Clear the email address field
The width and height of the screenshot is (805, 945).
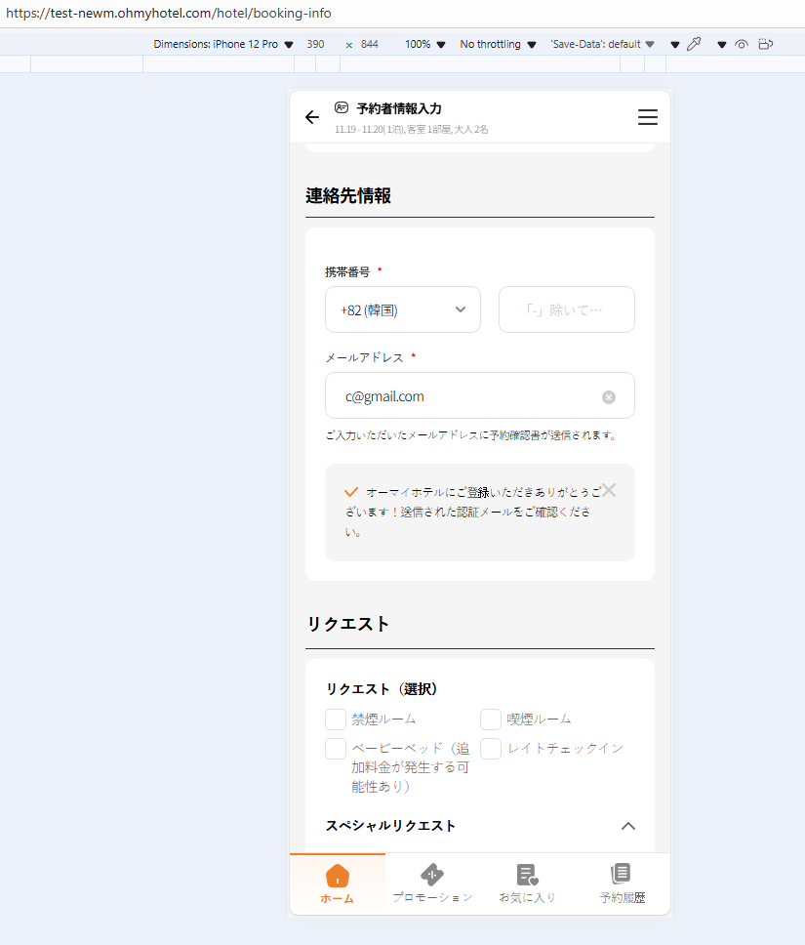[609, 397]
